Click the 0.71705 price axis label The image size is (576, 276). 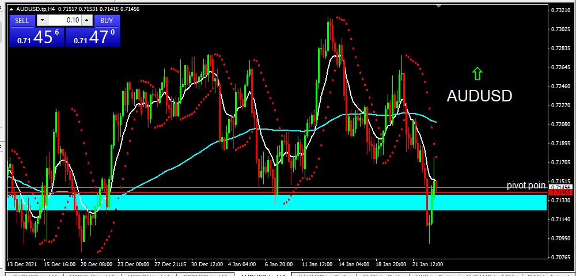click(560, 162)
